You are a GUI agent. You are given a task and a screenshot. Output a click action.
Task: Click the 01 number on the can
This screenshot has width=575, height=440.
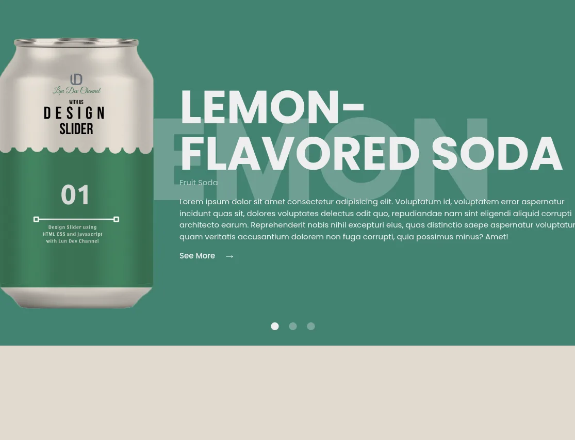(x=75, y=195)
